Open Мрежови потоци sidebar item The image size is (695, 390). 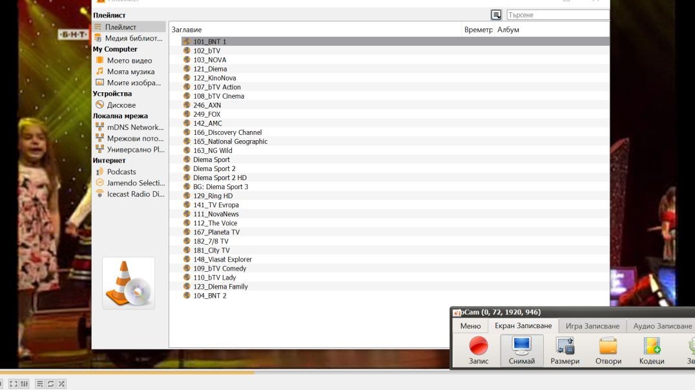(x=129, y=138)
